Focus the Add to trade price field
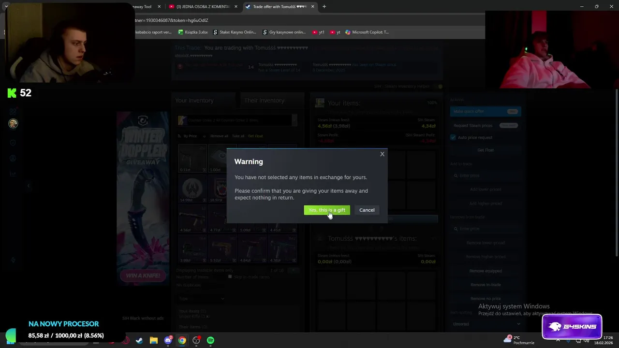The width and height of the screenshot is (619, 348). 486,175
